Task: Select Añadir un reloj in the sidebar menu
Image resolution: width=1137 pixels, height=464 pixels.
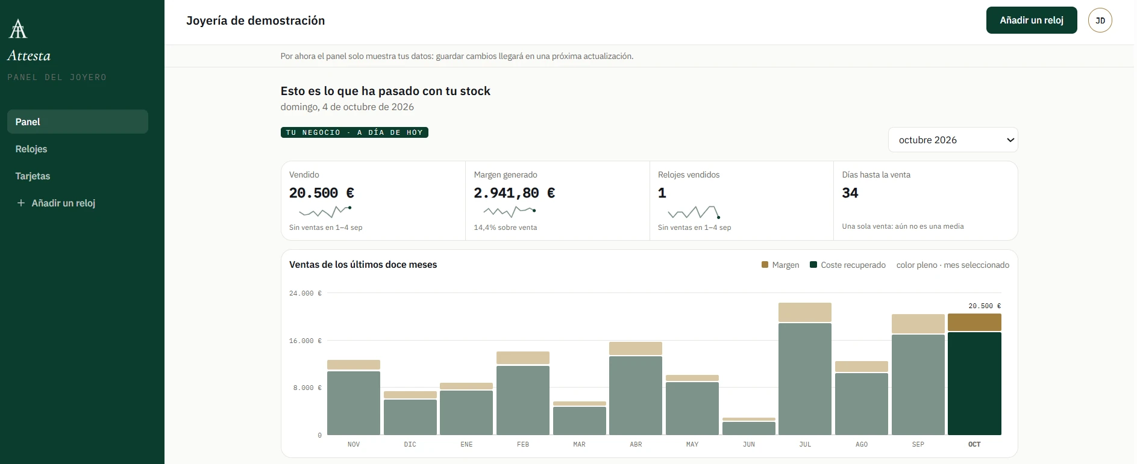Action: pos(78,203)
